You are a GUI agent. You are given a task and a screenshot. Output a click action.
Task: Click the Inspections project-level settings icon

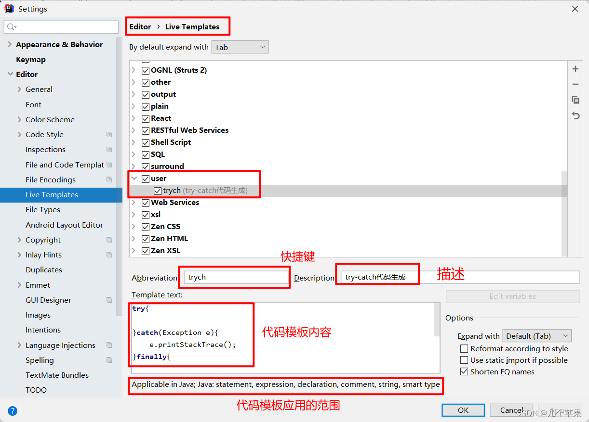tap(109, 150)
